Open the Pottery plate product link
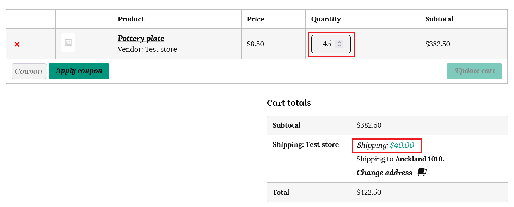 pos(141,39)
